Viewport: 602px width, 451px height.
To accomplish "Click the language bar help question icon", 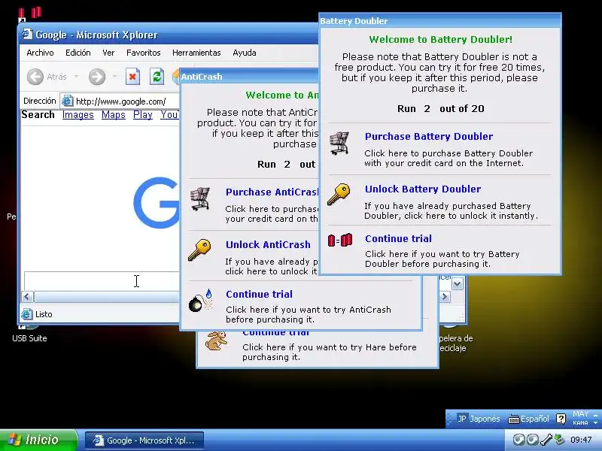I will [561, 419].
